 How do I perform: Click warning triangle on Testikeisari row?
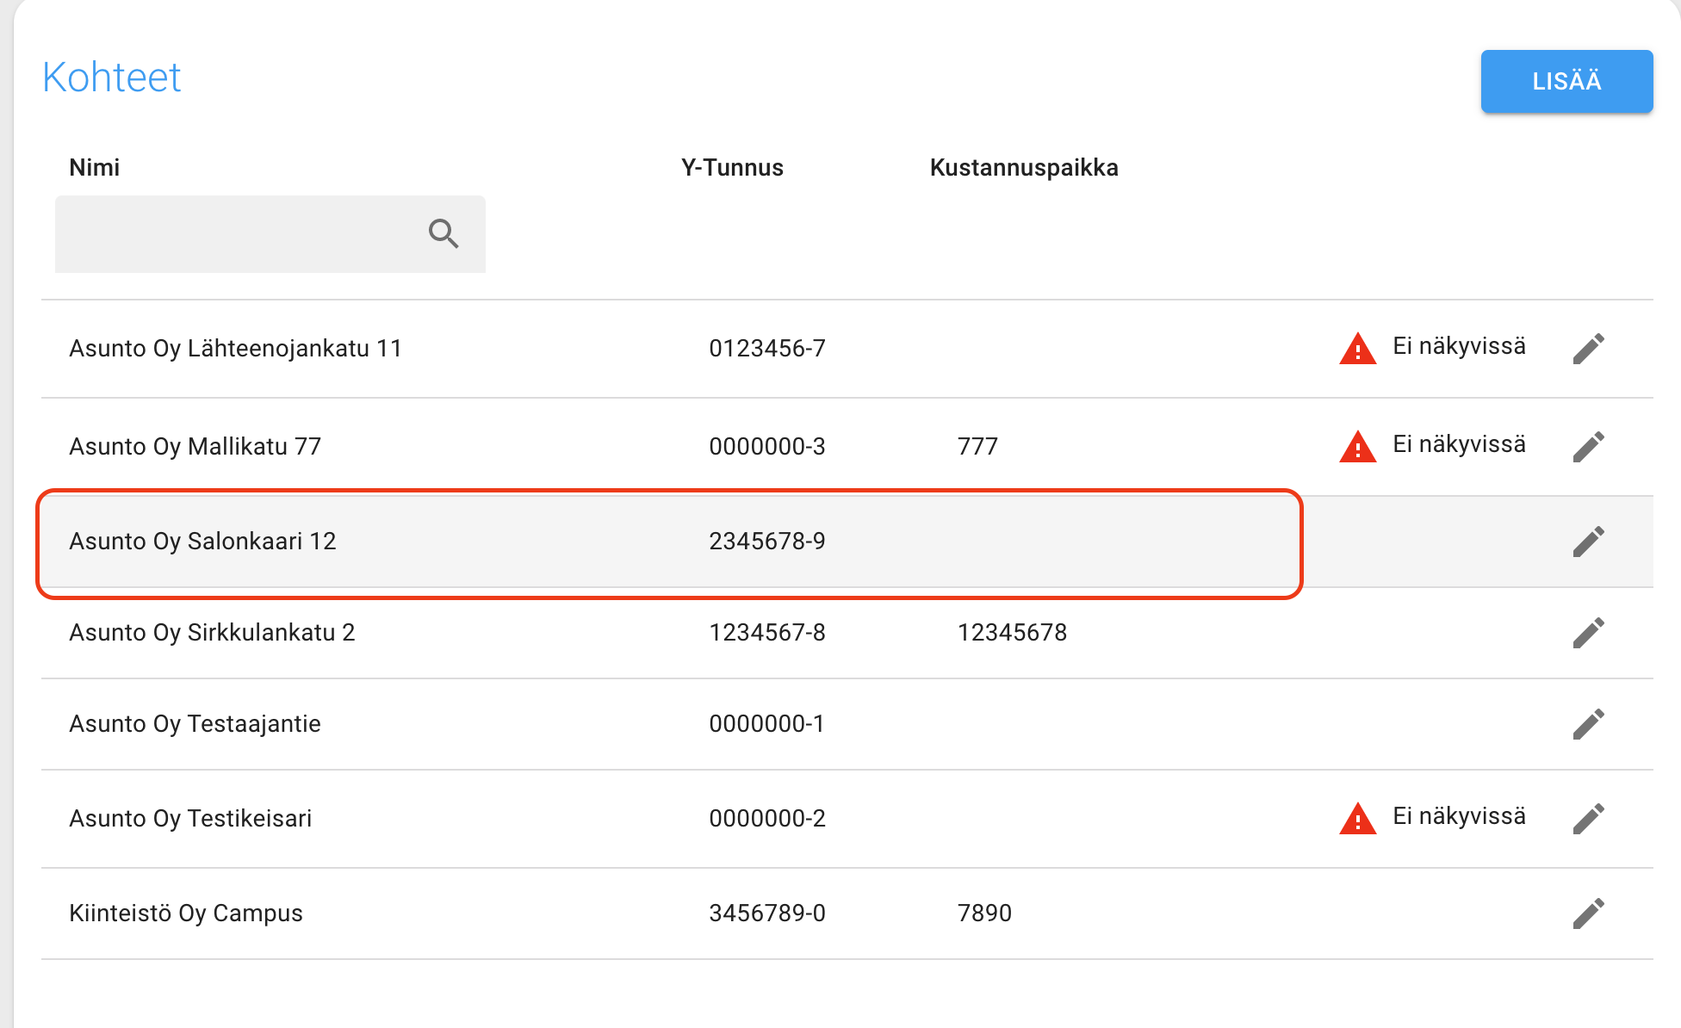click(1357, 819)
